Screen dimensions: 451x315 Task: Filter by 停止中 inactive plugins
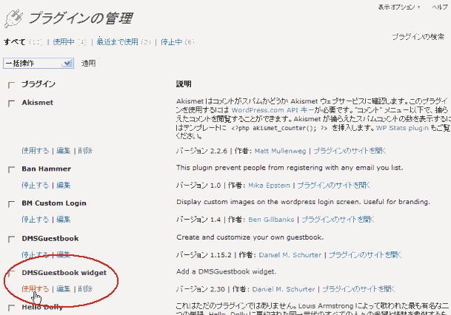click(171, 42)
